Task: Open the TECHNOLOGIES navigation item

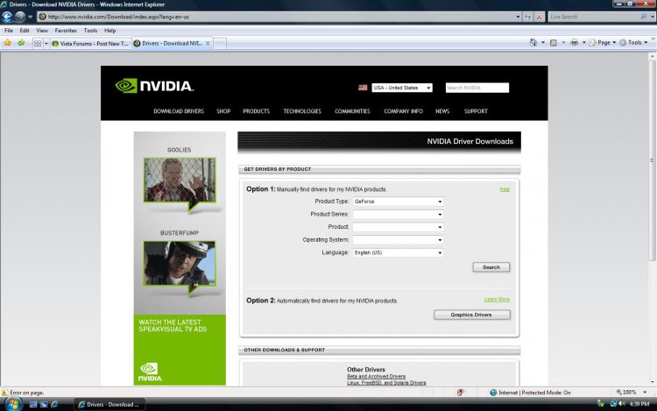Action: pos(302,111)
